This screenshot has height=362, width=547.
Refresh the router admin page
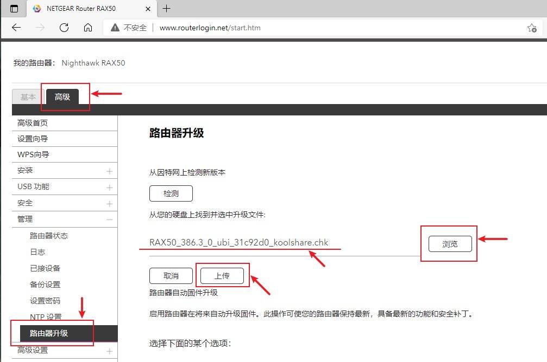click(64, 28)
